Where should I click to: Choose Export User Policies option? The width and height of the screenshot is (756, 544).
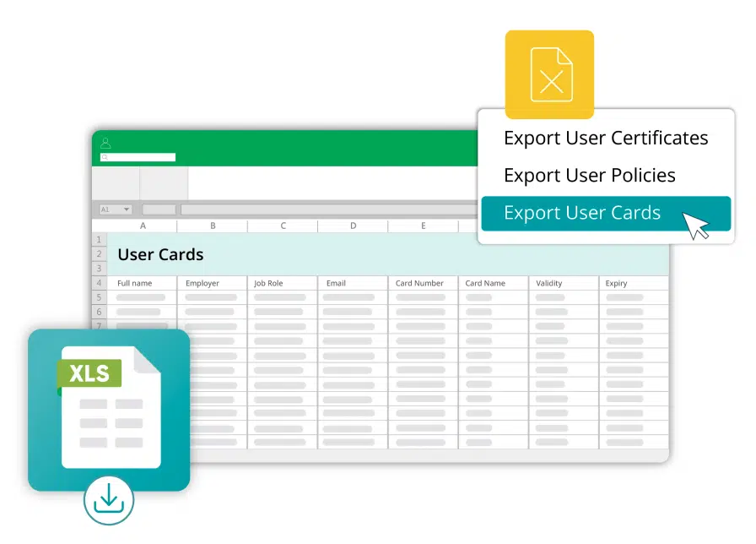pyautogui.click(x=589, y=176)
